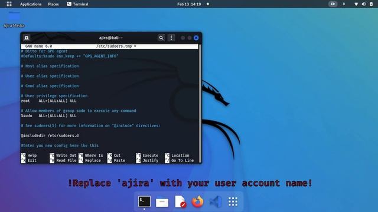Click the new tab icon in terminal header
This screenshot has height=212, width=378.
click(27, 38)
